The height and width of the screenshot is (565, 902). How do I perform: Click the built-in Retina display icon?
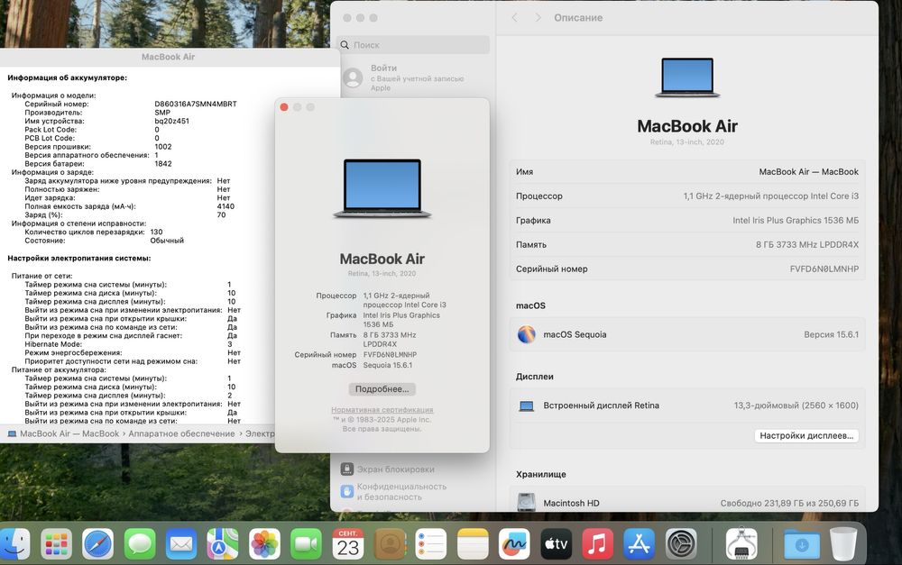point(527,406)
